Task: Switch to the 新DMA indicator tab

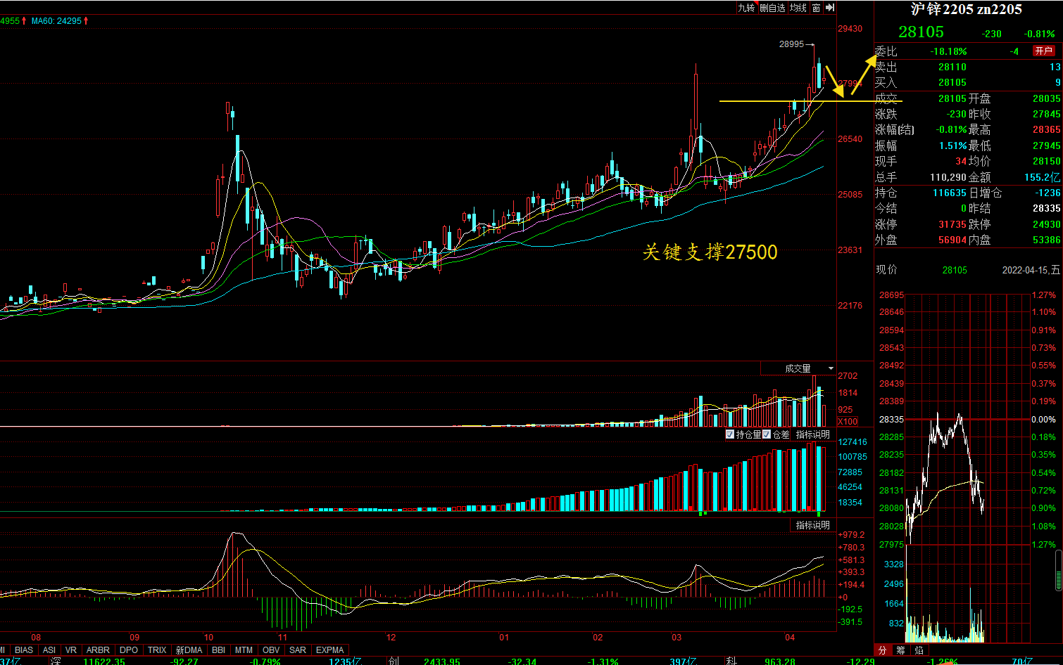Action: point(189,650)
